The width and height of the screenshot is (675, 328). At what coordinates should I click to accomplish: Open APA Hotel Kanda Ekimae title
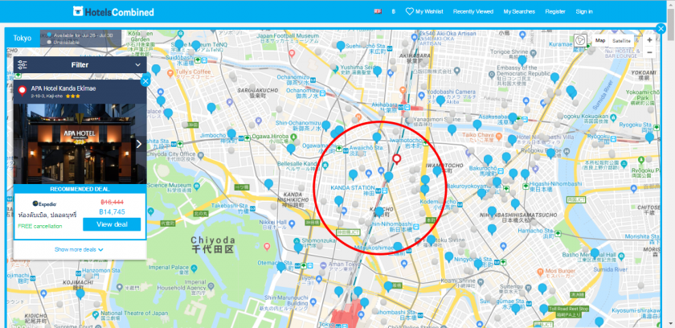[63, 88]
